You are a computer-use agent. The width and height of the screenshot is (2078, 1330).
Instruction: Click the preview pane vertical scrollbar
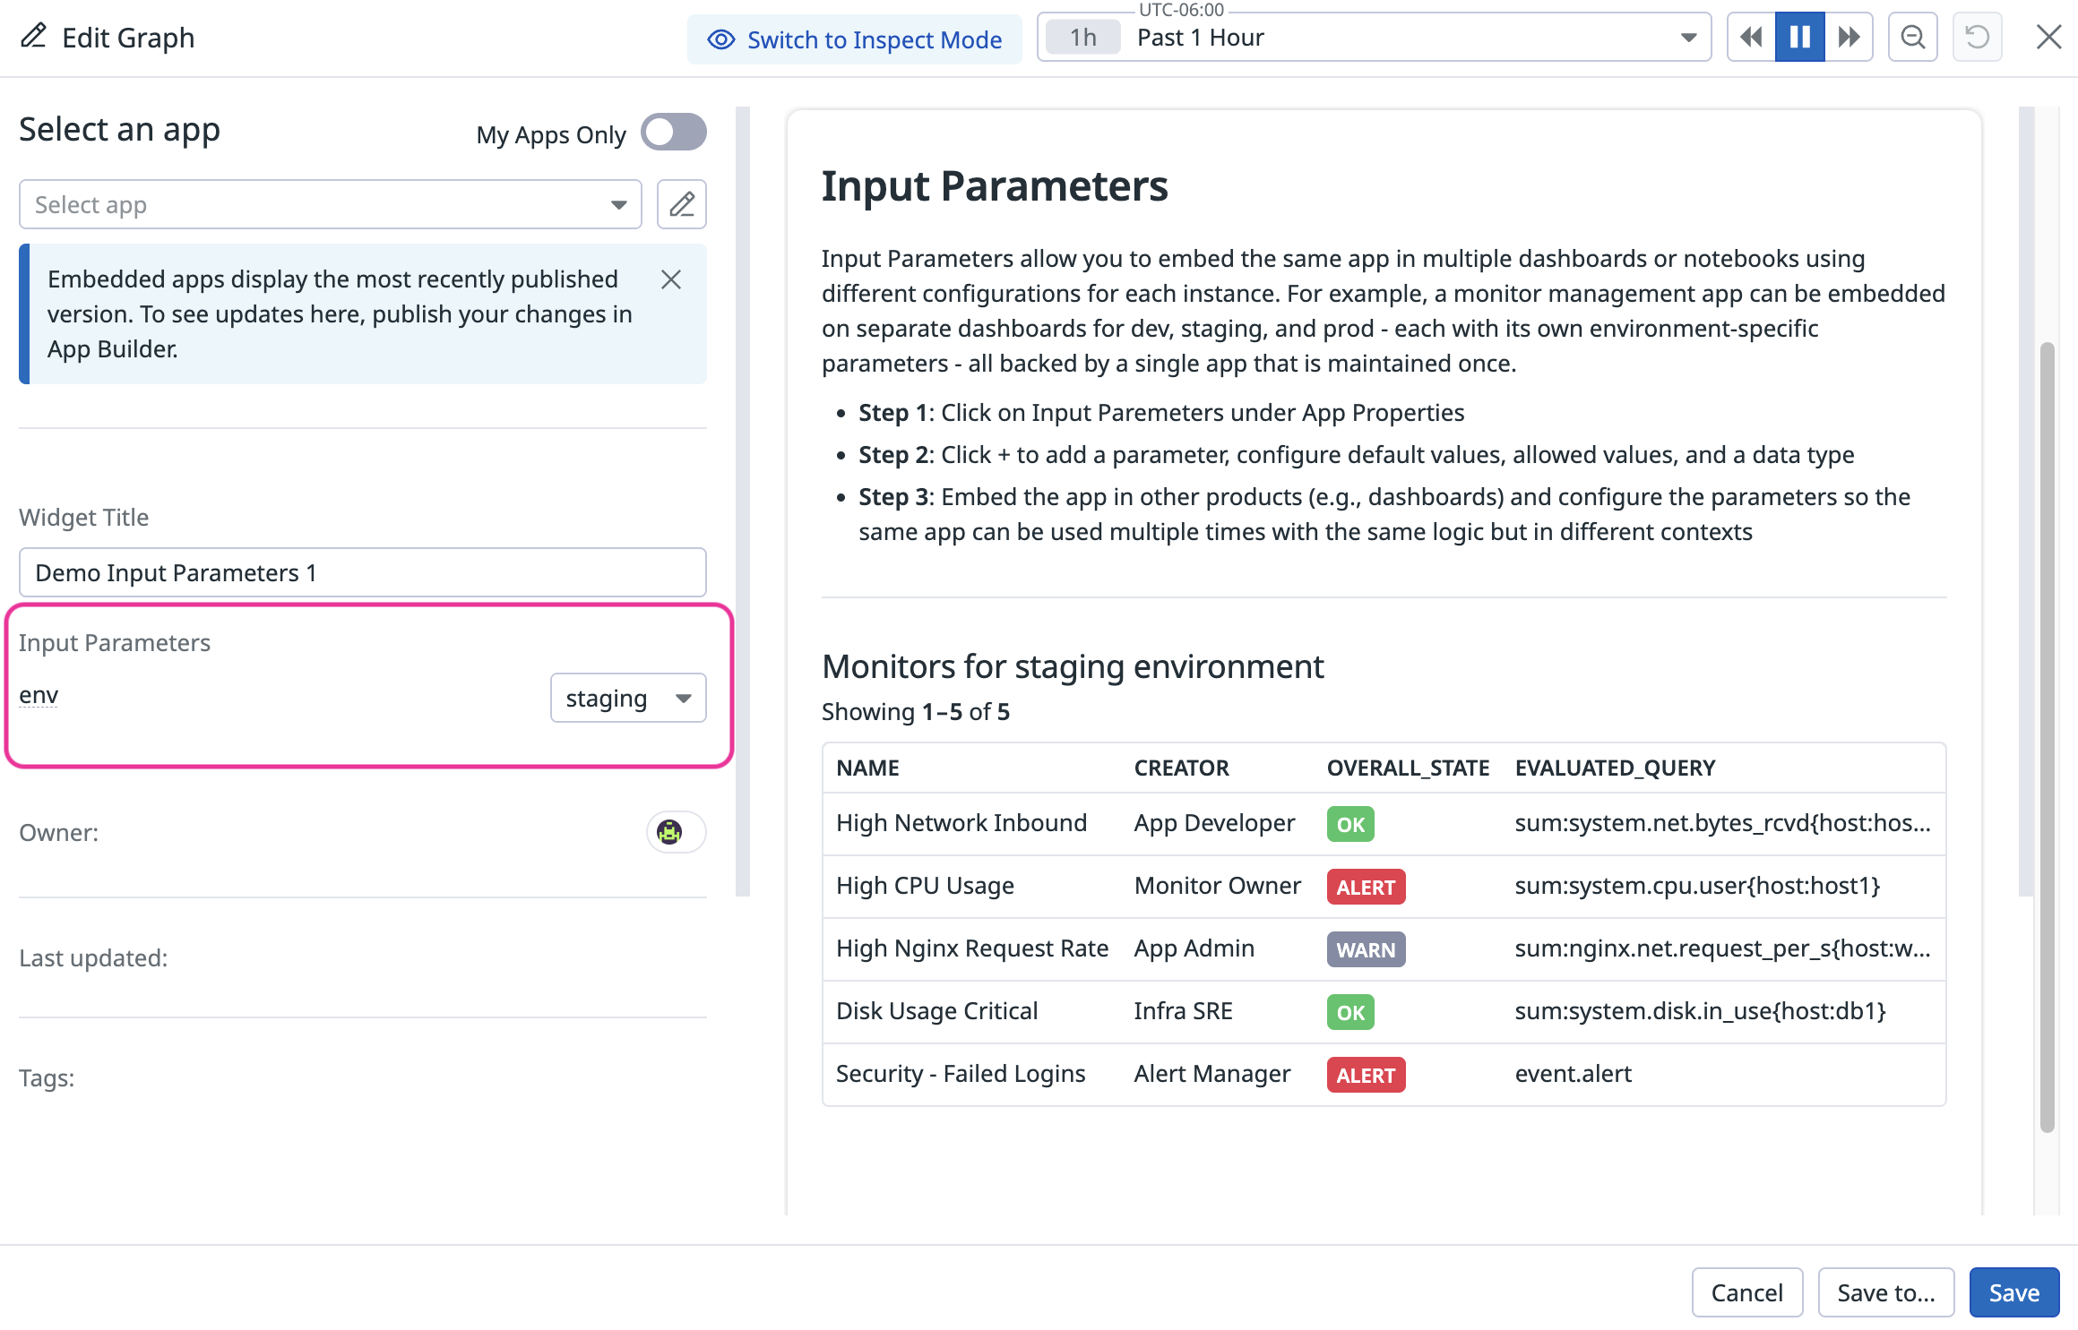[2047, 734]
